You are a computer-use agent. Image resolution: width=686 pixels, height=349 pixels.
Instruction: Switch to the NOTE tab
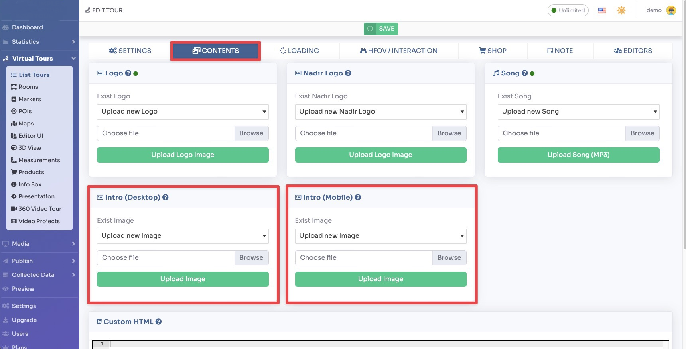point(560,51)
